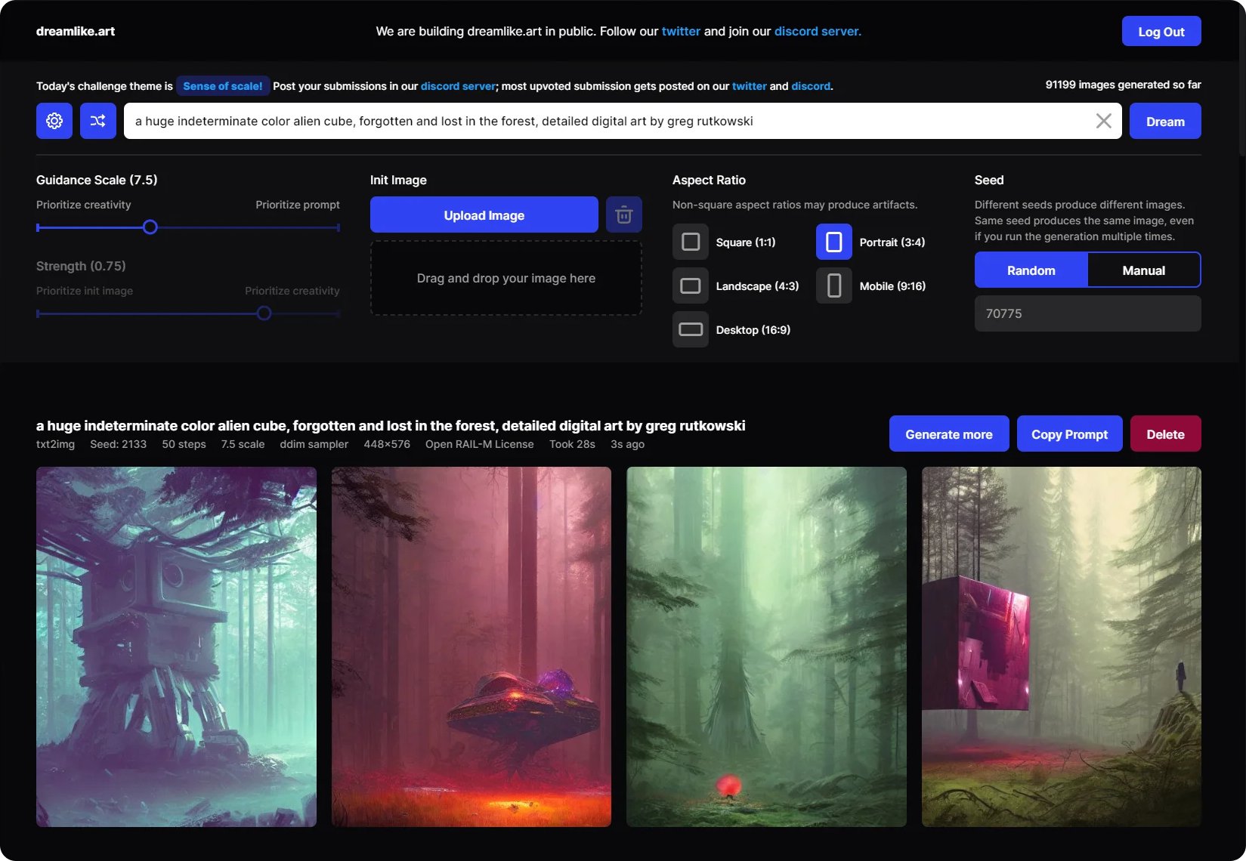Select the Desktop (16:9) aspect ratio icon
Screen dimensions: 1246x861
pos(691,330)
